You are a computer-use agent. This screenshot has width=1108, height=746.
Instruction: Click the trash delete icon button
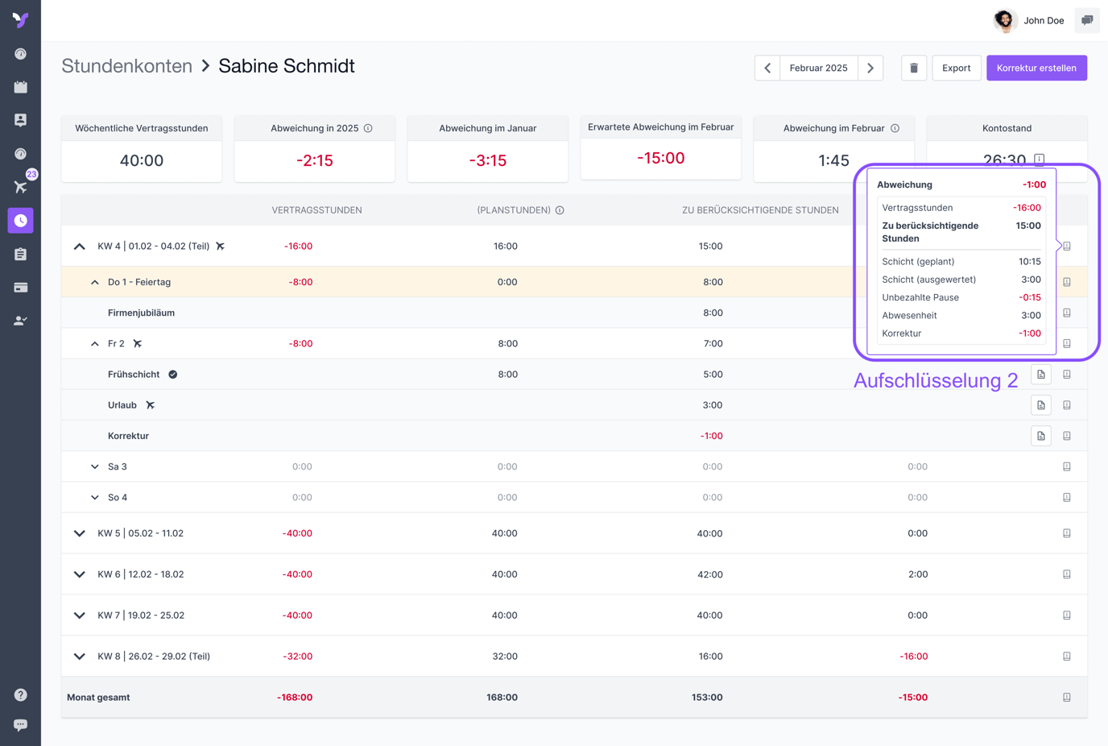[x=914, y=68]
